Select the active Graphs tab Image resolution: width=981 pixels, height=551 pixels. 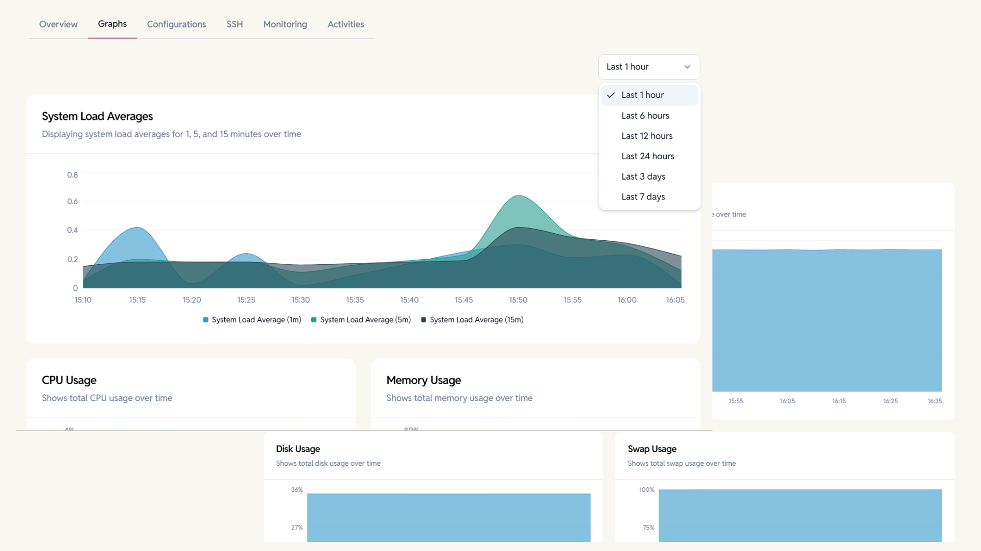click(112, 24)
